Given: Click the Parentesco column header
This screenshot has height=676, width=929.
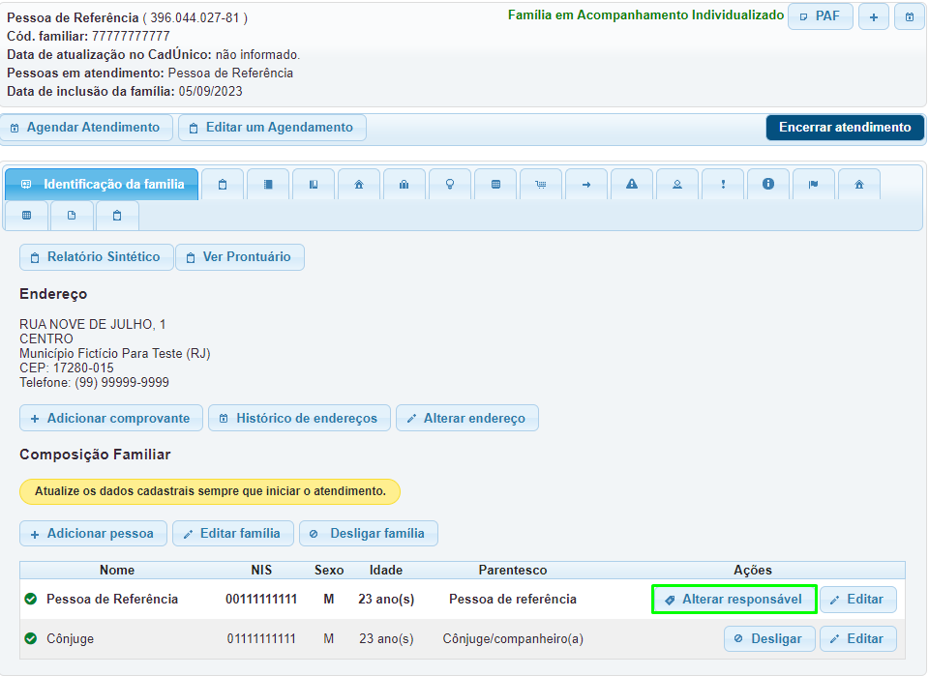Looking at the screenshot, I should (x=513, y=570).
